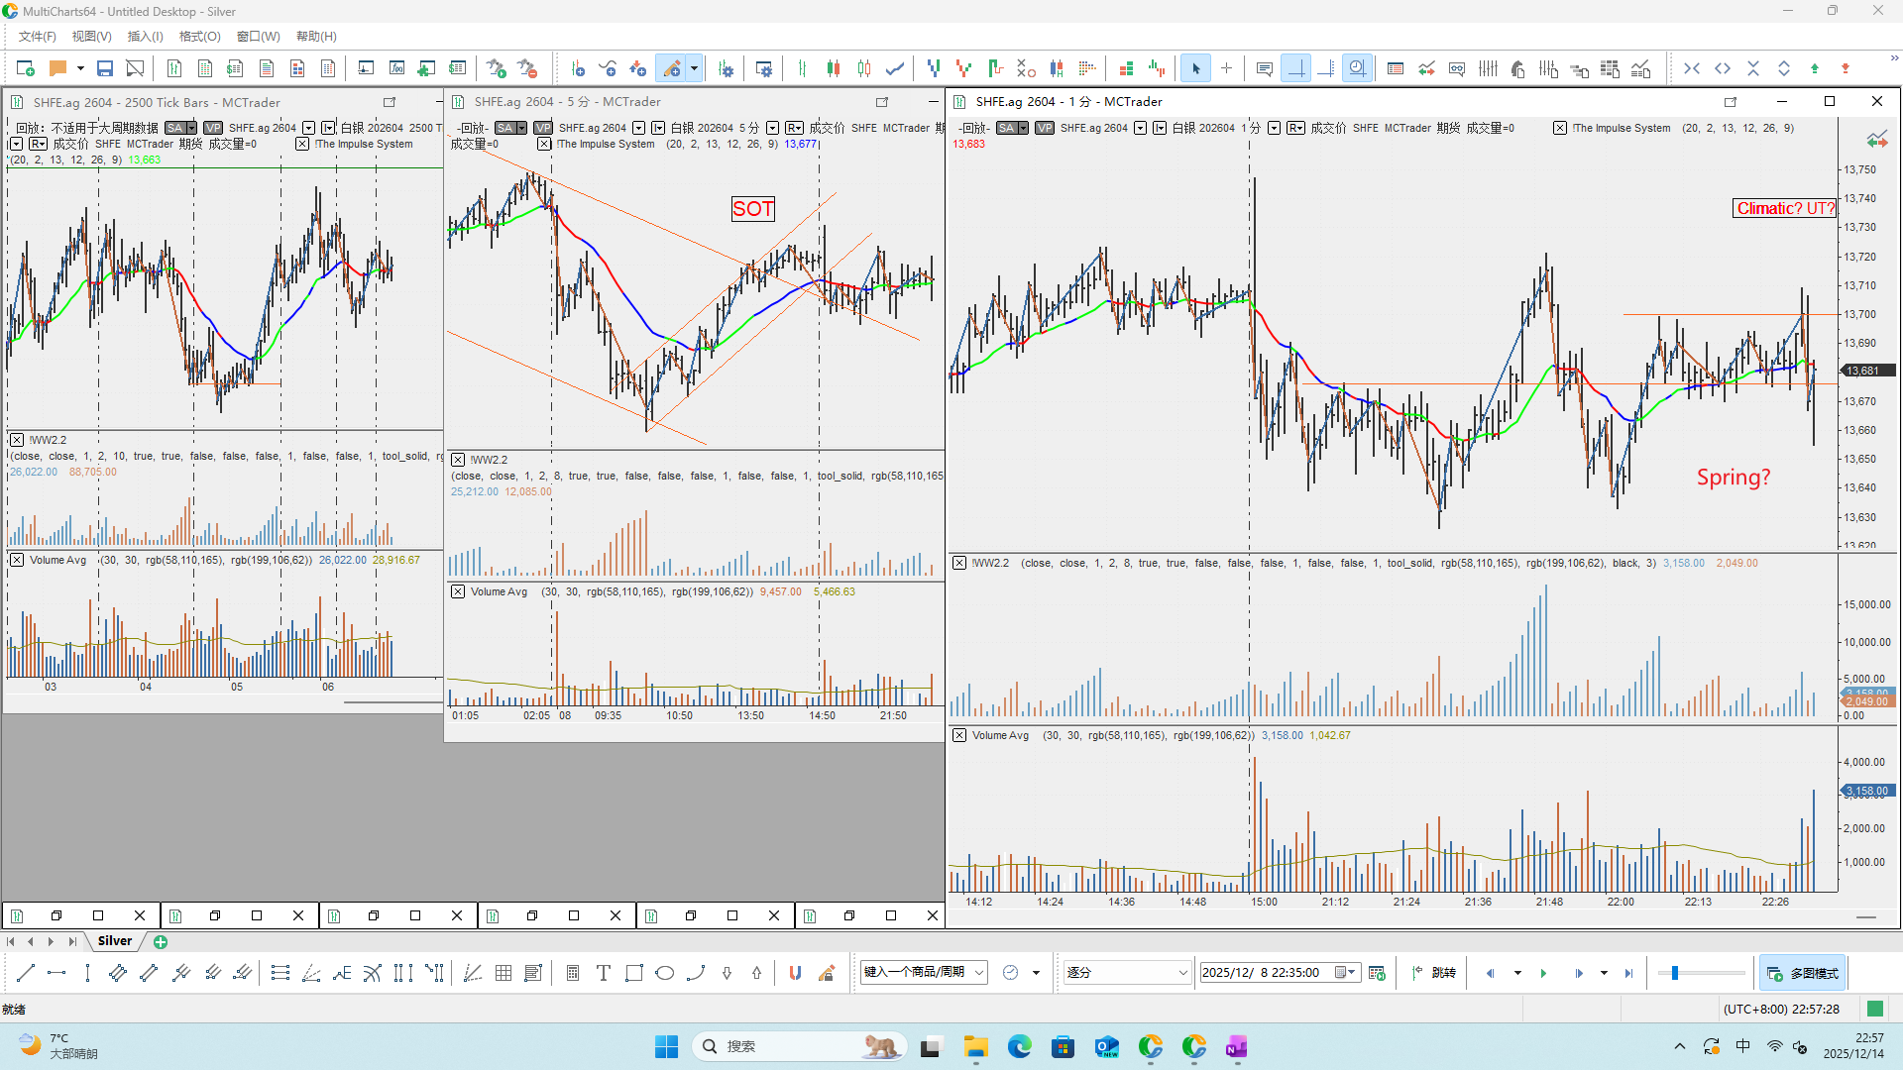Select the trend line drawing tool
Image resolution: width=1903 pixels, height=1070 pixels.
pos(26,973)
